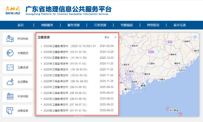This screenshot has width=203, height=122.
Task: Open 专题频道 menu item
Action: 127,25
